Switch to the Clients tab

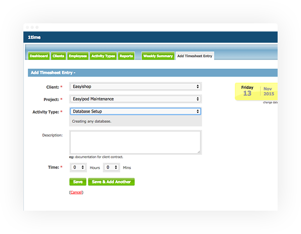coord(58,56)
